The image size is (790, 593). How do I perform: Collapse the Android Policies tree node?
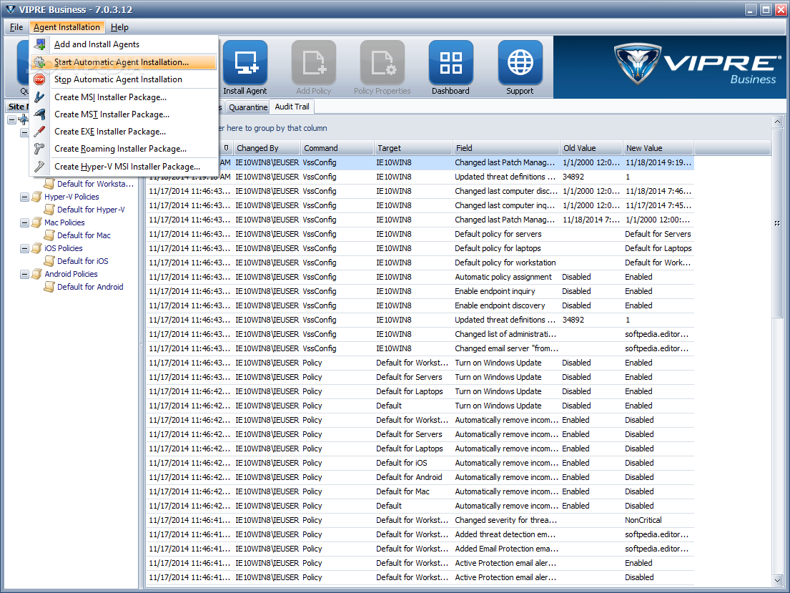coord(24,274)
